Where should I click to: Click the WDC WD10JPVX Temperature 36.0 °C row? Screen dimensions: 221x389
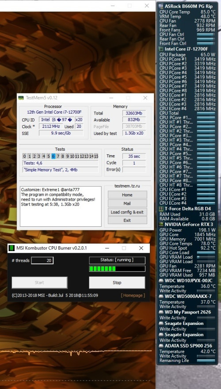[x=187, y=286]
